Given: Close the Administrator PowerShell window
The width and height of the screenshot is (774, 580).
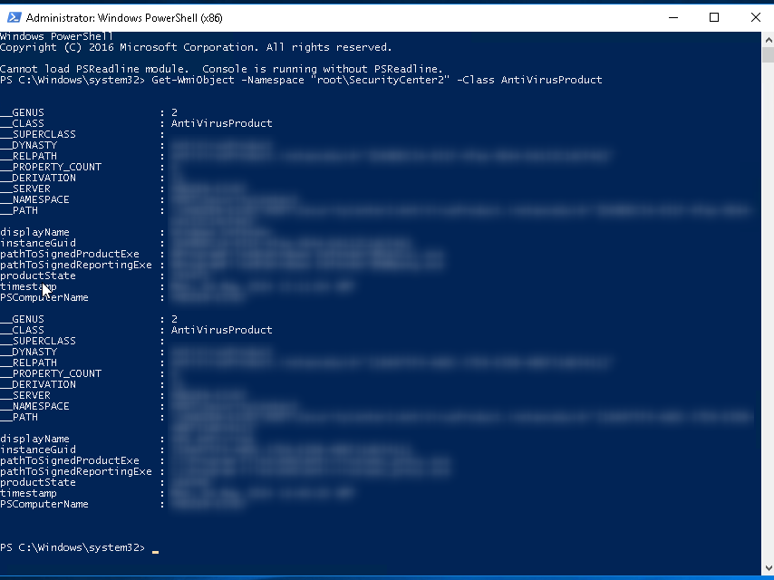Looking at the screenshot, I should pos(755,18).
